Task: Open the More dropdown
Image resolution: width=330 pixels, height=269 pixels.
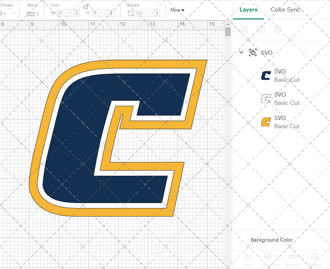Action: [x=177, y=10]
